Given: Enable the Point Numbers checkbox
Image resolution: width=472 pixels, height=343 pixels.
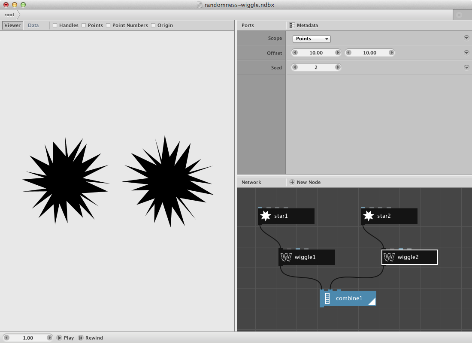Looking at the screenshot, I should click(x=108, y=25).
